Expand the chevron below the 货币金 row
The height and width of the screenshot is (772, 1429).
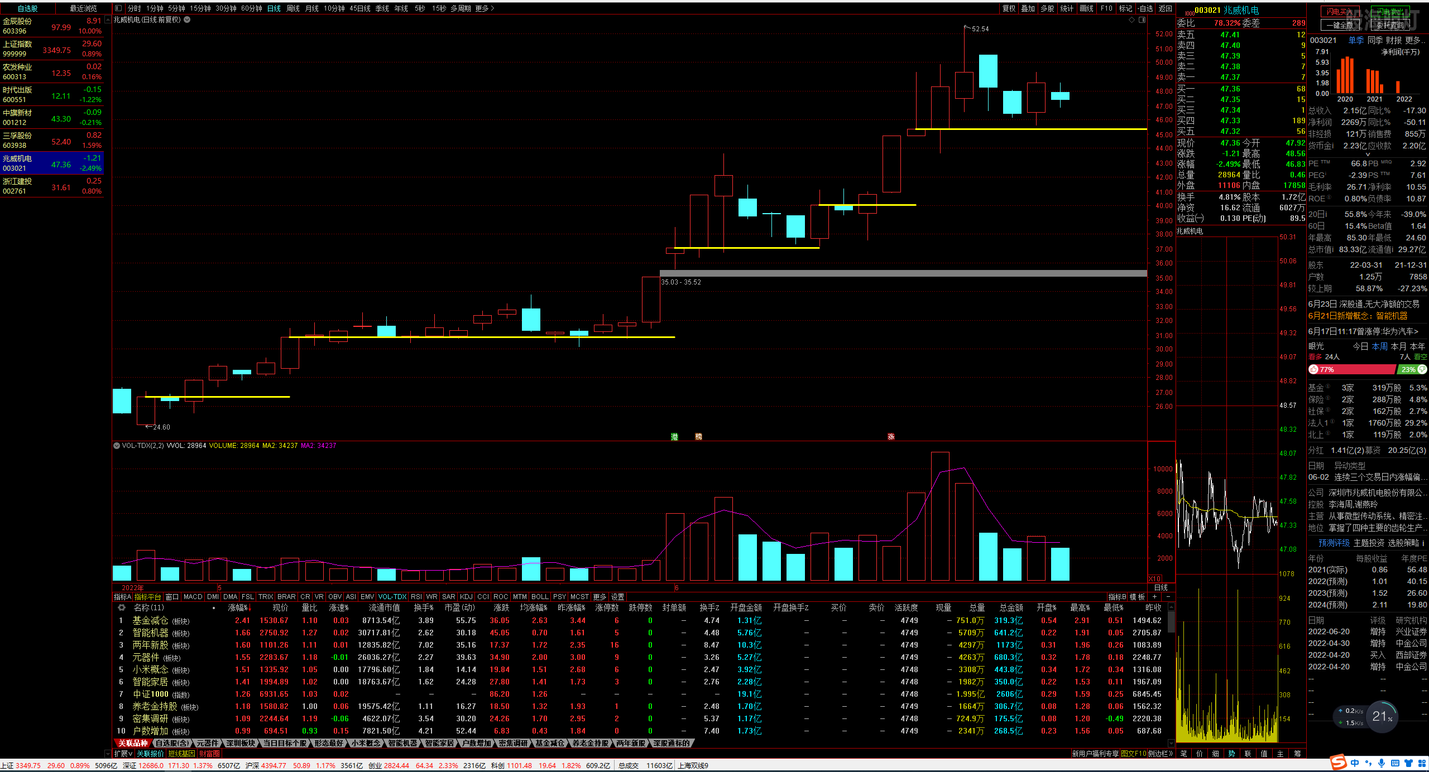[1368, 155]
